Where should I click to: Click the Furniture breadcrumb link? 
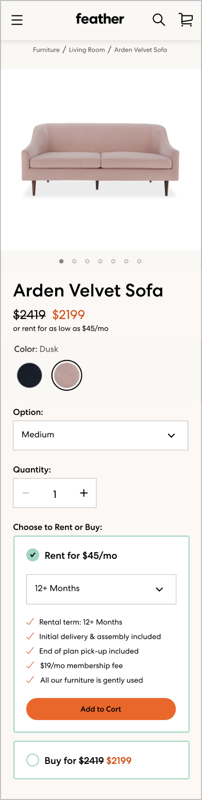coord(46,50)
